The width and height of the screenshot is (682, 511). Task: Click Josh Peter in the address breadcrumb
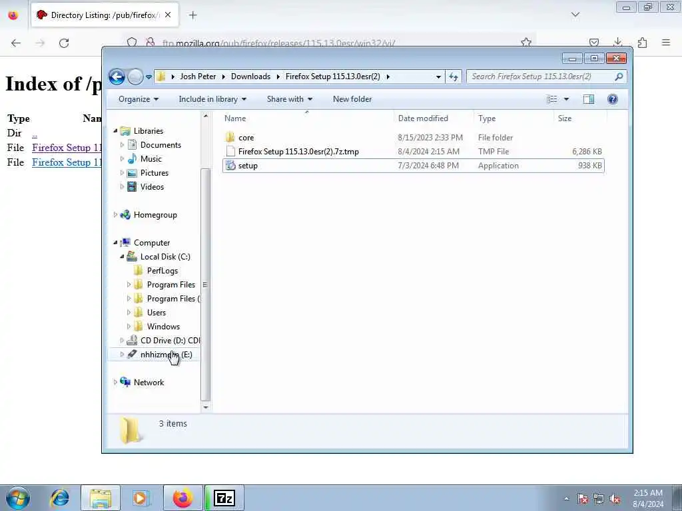pyautogui.click(x=198, y=77)
